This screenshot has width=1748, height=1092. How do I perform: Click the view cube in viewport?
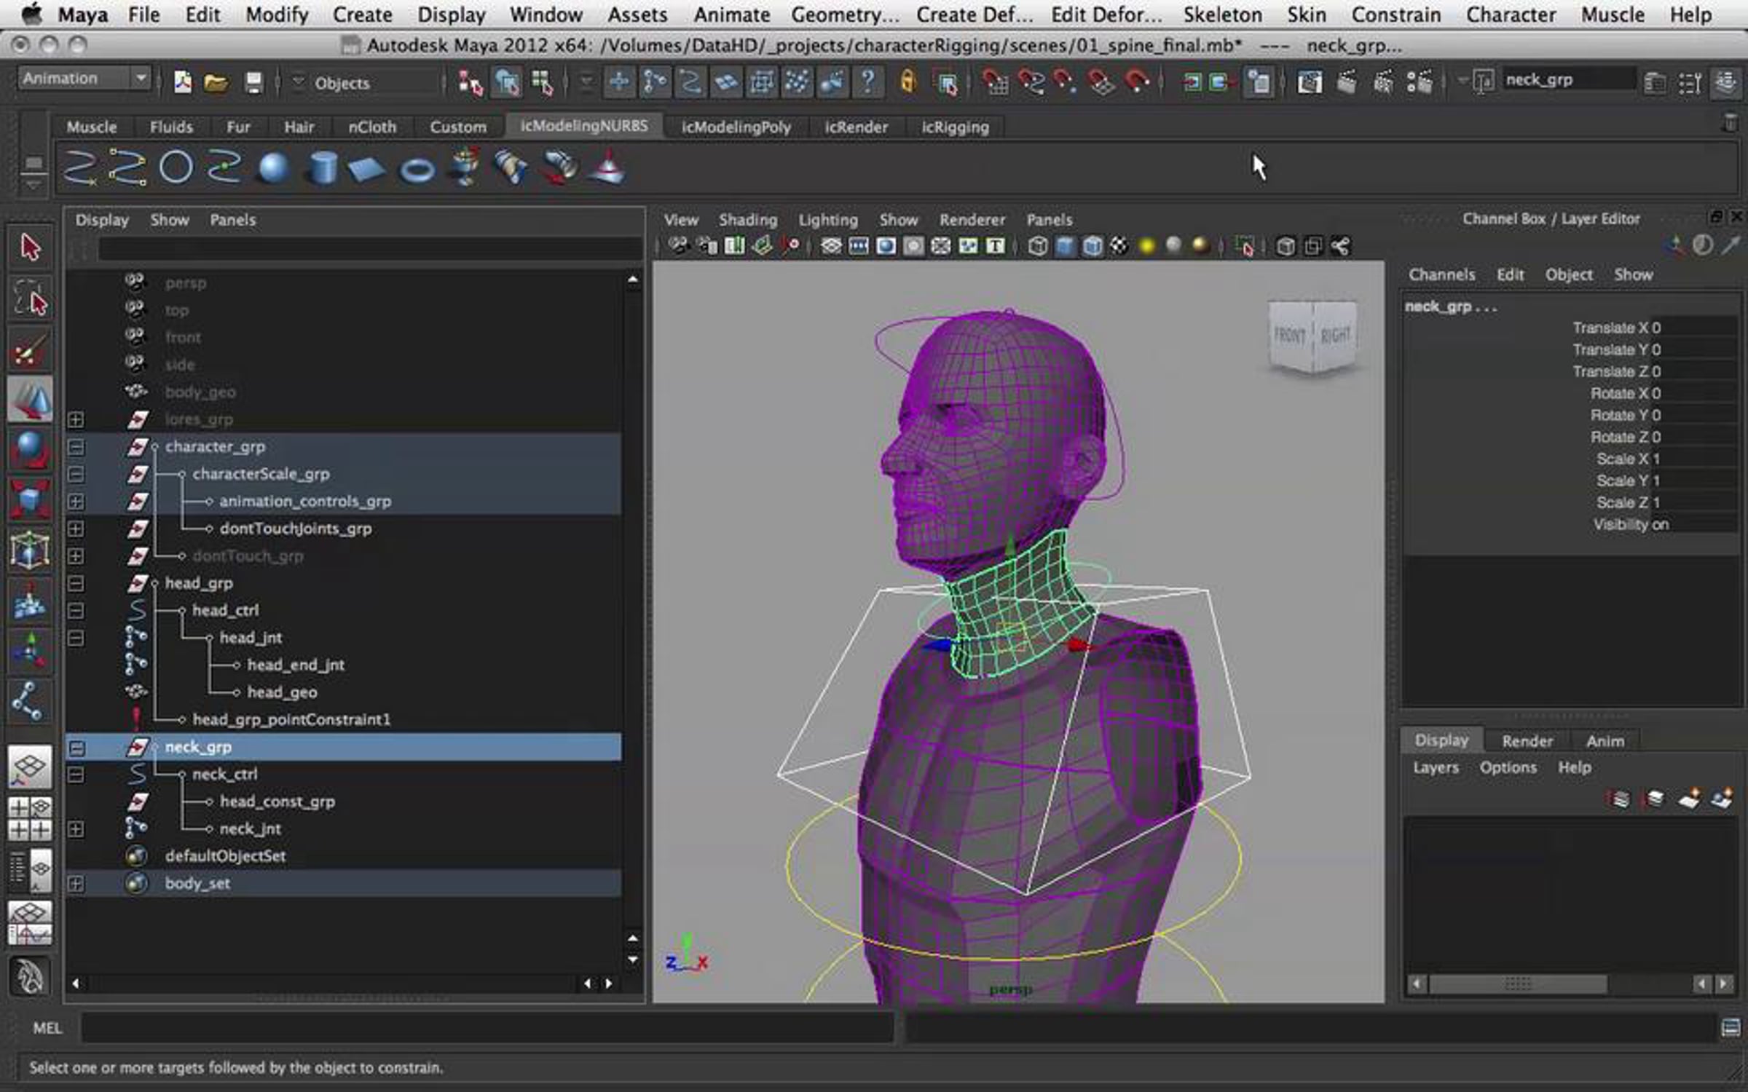[x=1312, y=336]
